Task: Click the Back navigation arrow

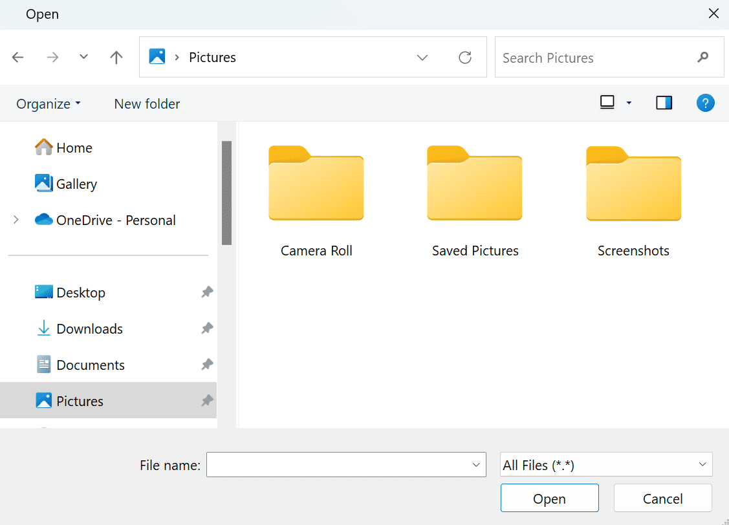Action: tap(18, 58)
